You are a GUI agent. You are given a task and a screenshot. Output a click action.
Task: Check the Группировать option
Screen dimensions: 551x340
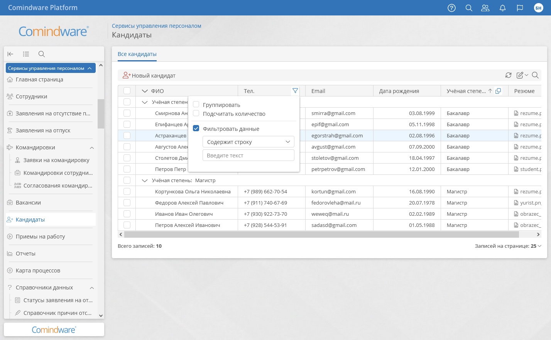pyautogui.click(x=196, y=105)
